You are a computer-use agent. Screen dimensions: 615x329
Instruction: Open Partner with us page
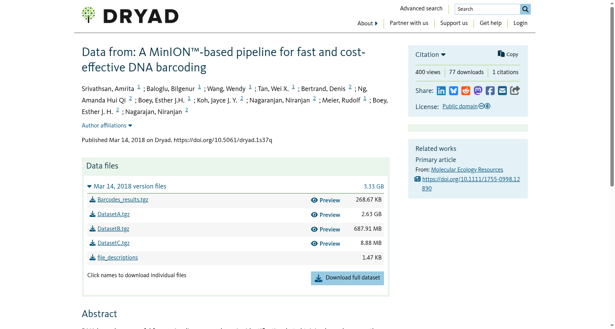pos(409,23)
